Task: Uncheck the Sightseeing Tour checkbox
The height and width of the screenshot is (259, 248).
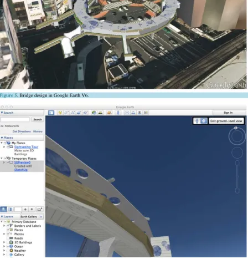Action: coord(8,147)
